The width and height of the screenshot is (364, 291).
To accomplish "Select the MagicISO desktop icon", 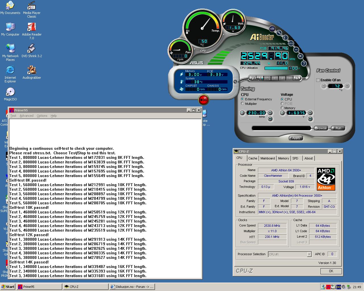I will point(10,94).
